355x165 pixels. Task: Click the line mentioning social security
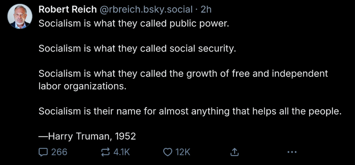pos(137,49)
